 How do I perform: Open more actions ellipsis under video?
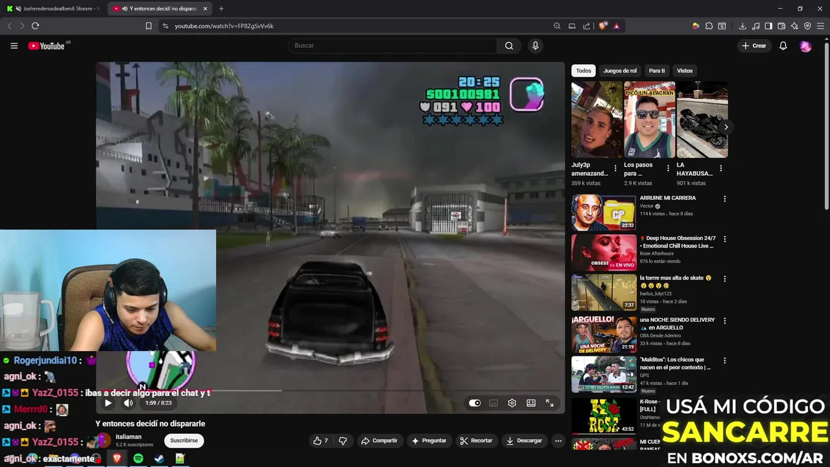[558, 440]
